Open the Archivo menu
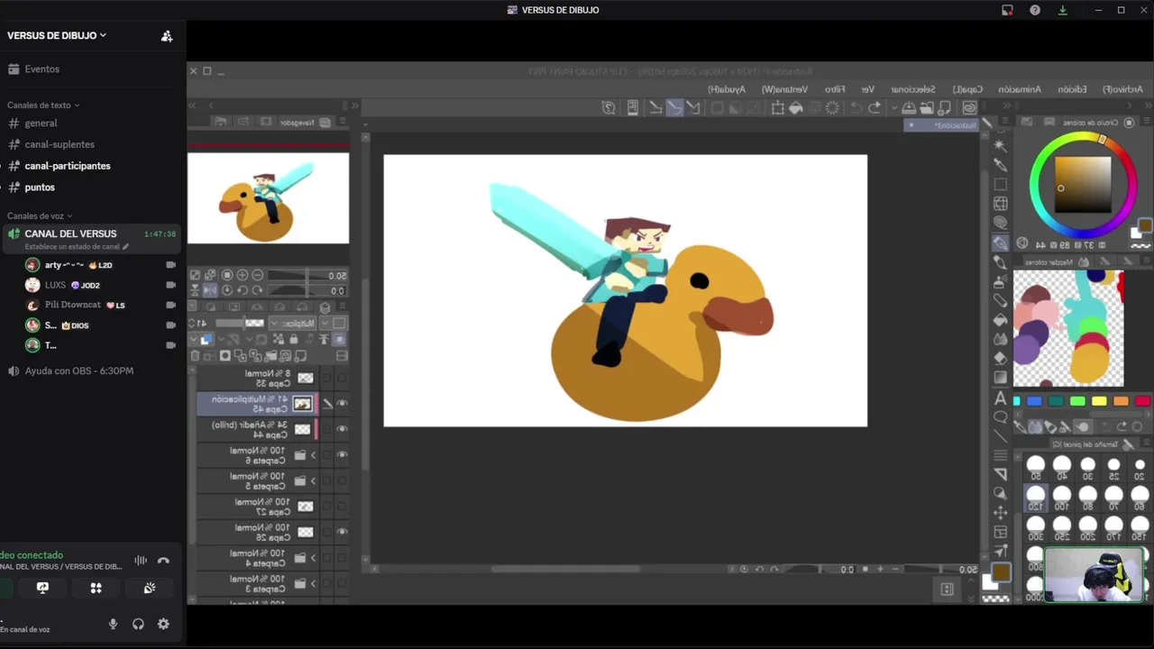This screenshot has width=1154, height=649. pyautogui.click(x=1123, y=89)
